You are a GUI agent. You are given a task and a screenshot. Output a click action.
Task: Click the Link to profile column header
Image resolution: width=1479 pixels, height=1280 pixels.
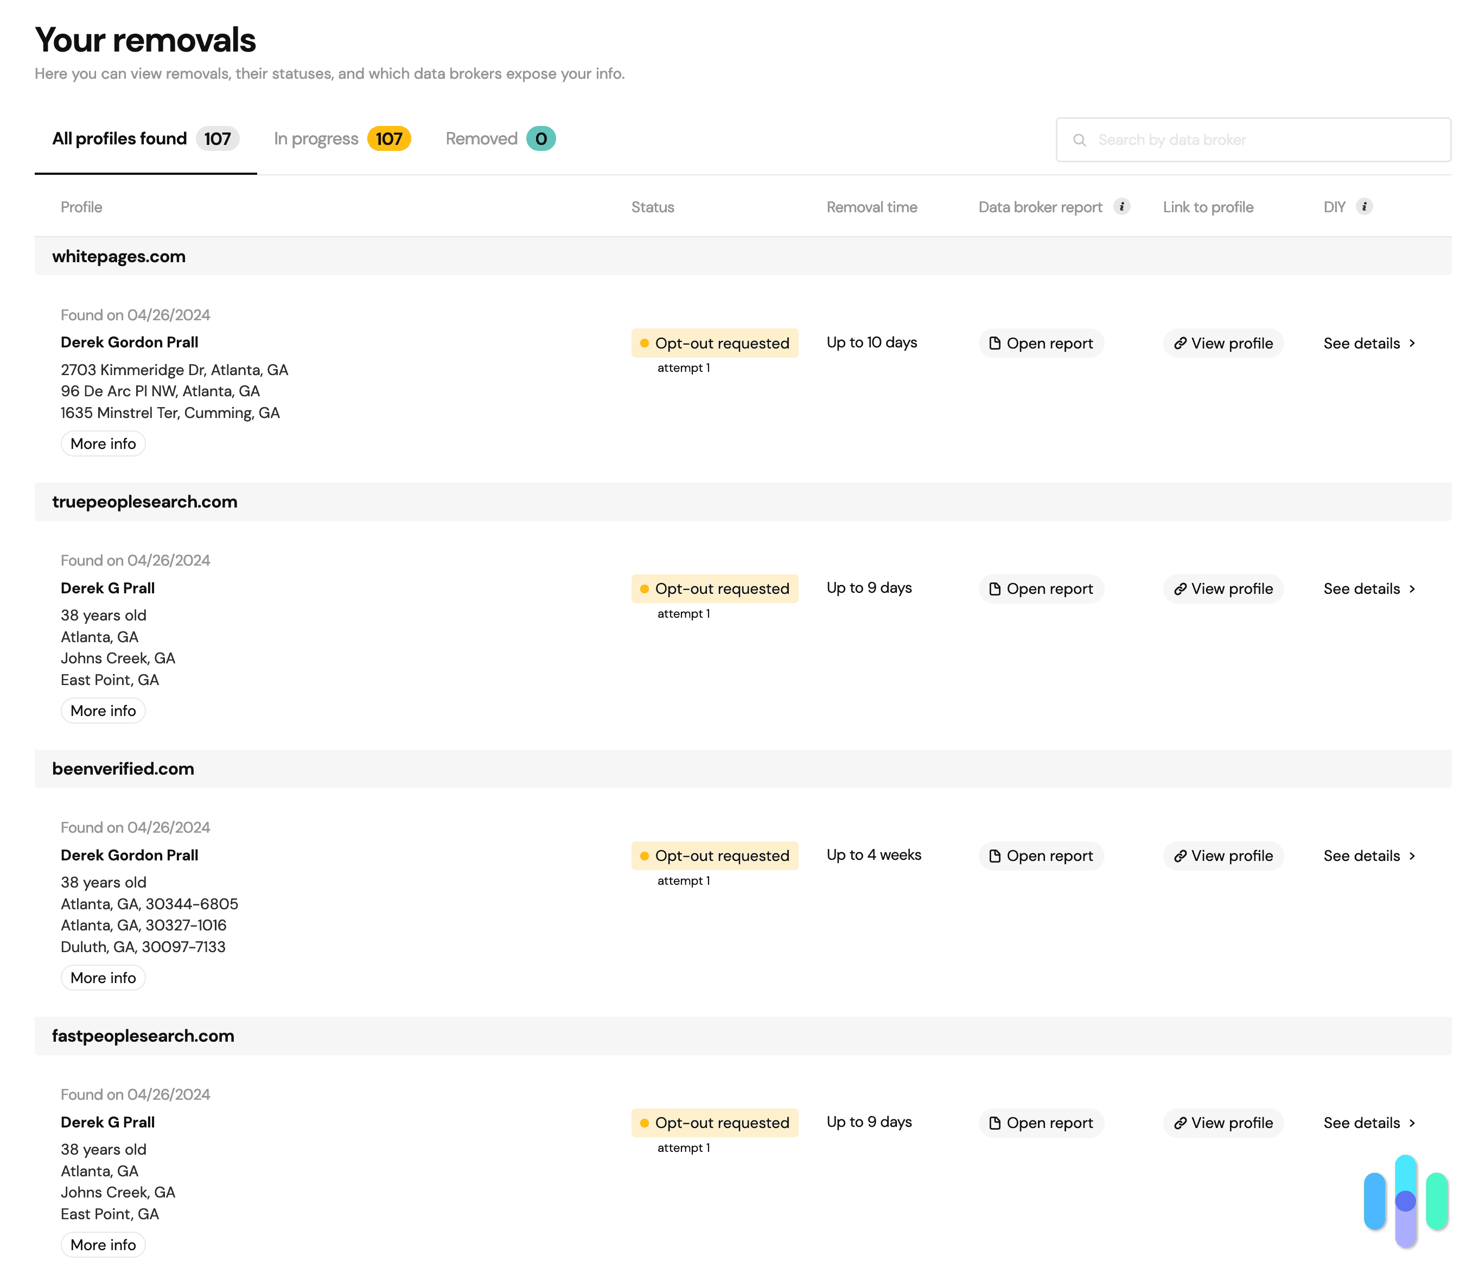coord(1208,207)
